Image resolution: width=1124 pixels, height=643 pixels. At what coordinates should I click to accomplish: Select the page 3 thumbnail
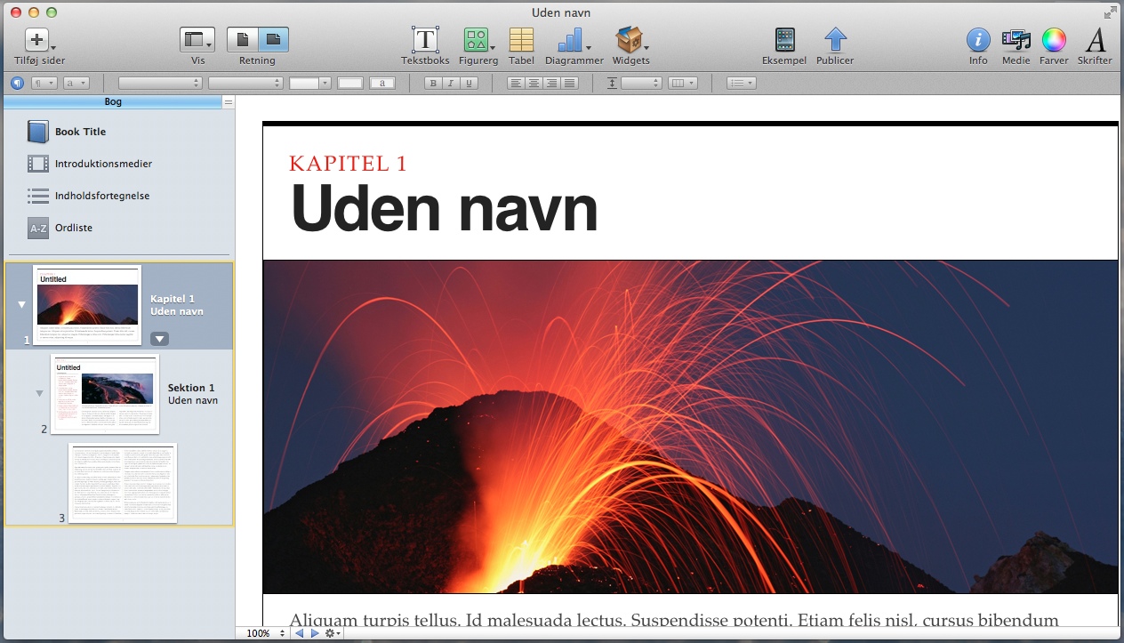tap(123, 483)
